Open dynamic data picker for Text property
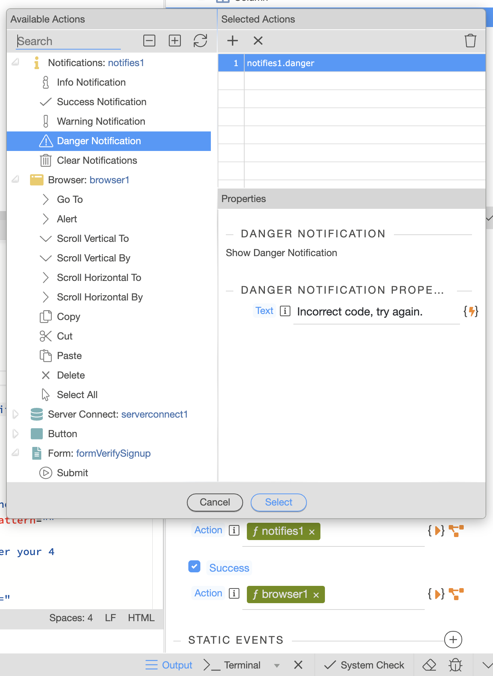This screenshot has height=676, width=493. click(x=471, y=311)
